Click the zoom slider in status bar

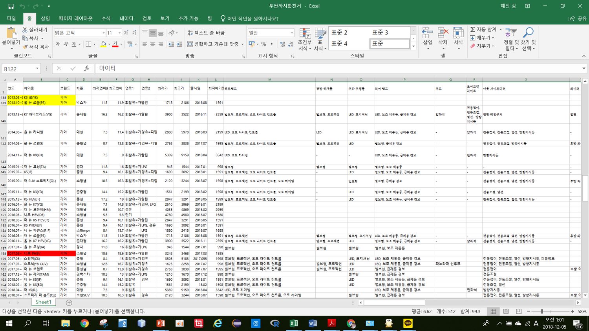pos(550,311)
